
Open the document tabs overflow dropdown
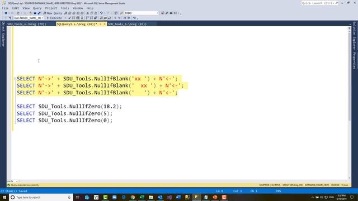click(350, 24)
